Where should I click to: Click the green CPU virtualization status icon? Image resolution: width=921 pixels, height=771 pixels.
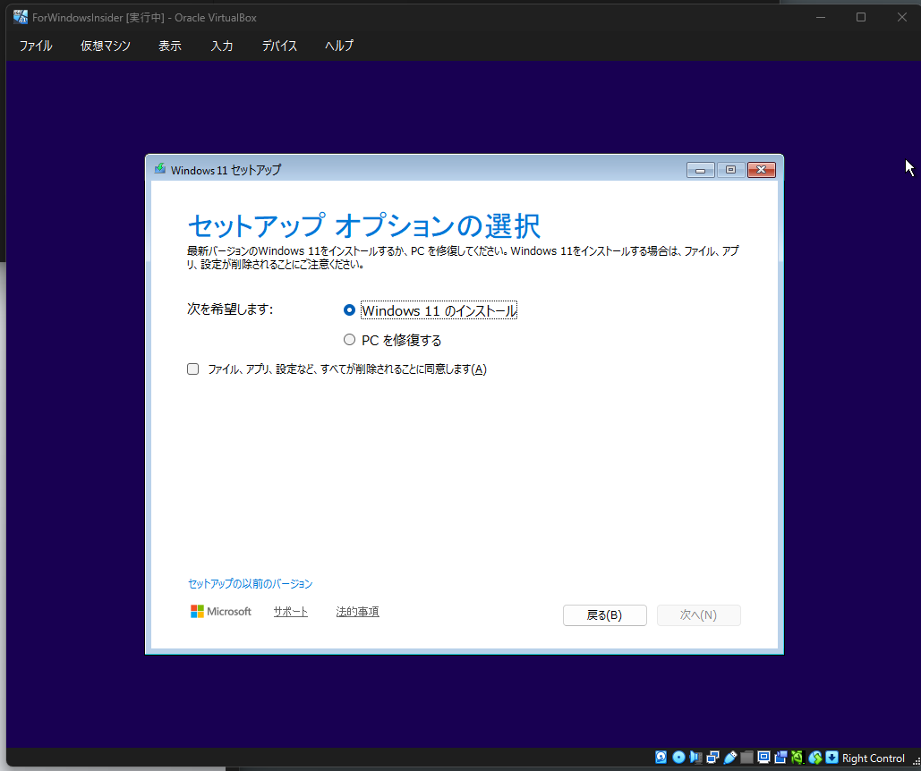(797, 758)
